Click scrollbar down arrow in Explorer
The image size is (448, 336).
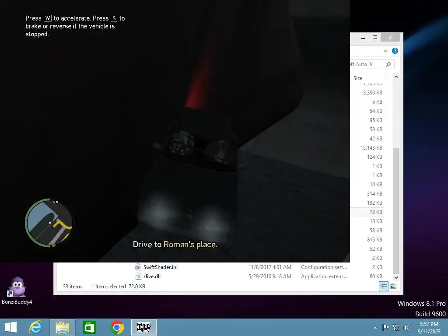(x=396, y=277)
